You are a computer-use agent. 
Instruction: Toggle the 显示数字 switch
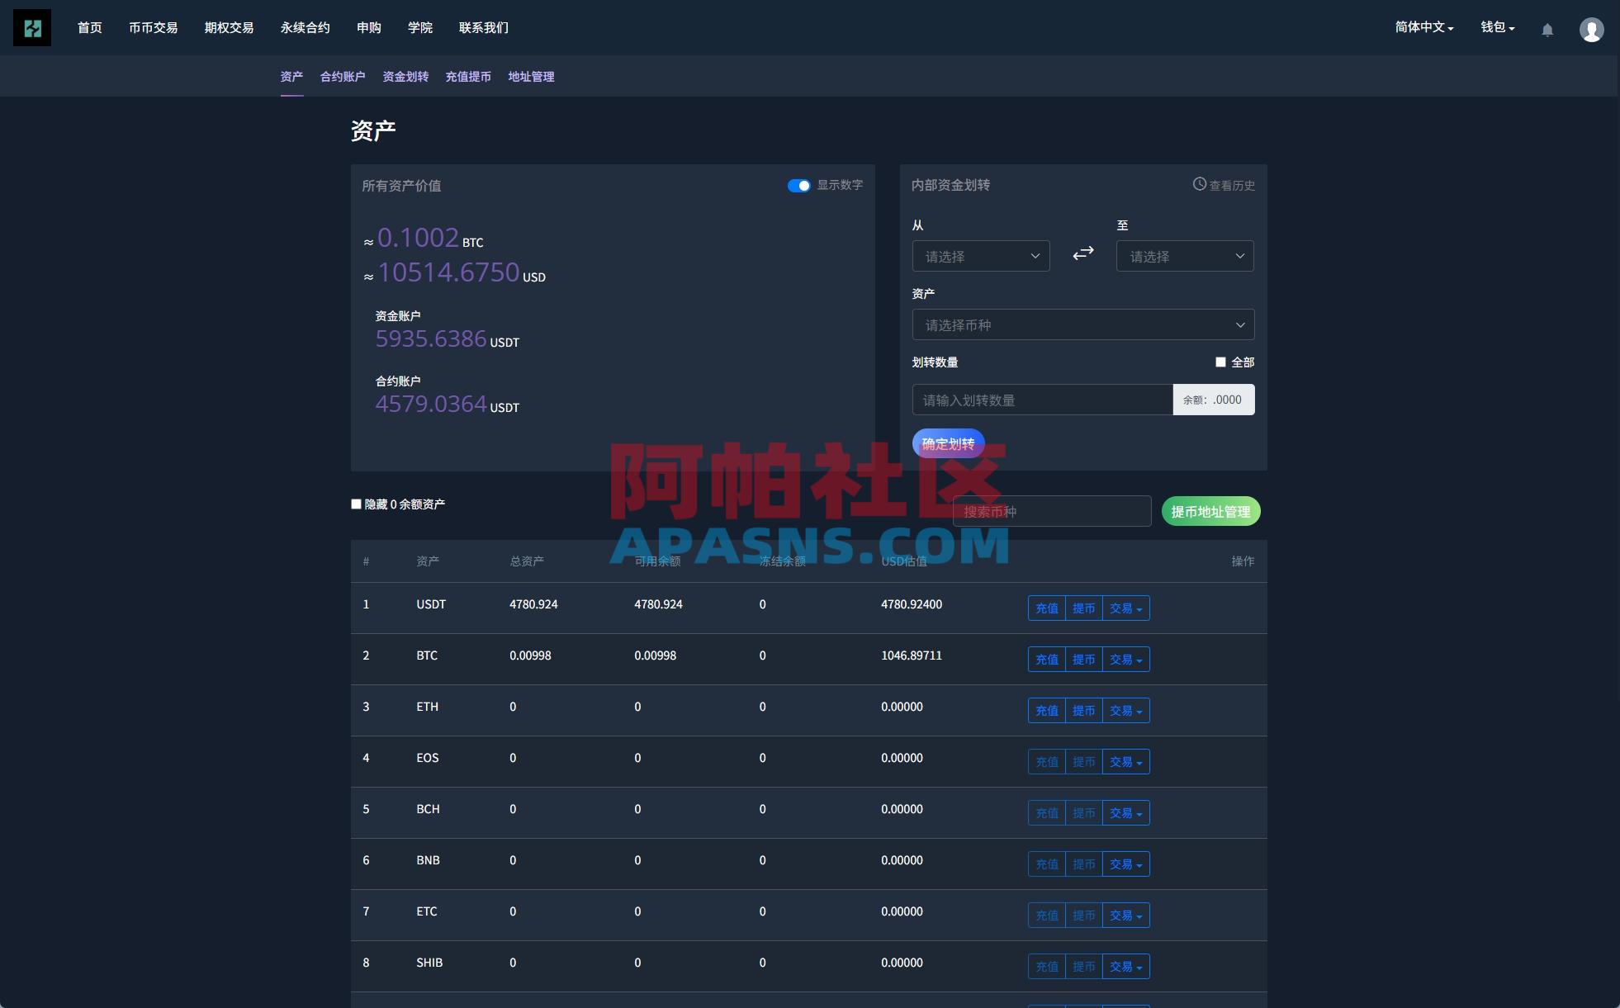pos(798,186)
